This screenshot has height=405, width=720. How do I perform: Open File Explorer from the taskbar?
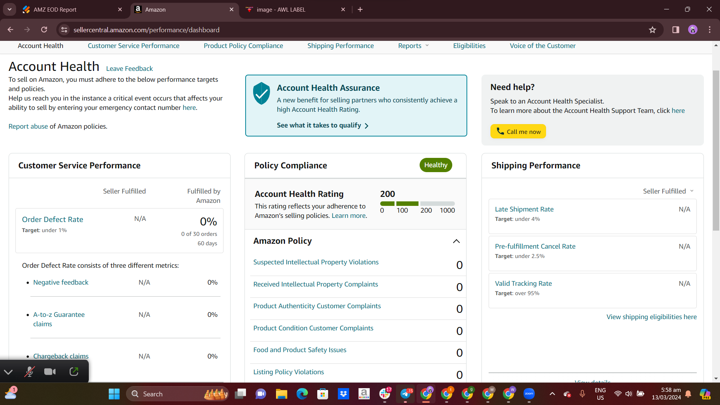click(x=281, y=394)
